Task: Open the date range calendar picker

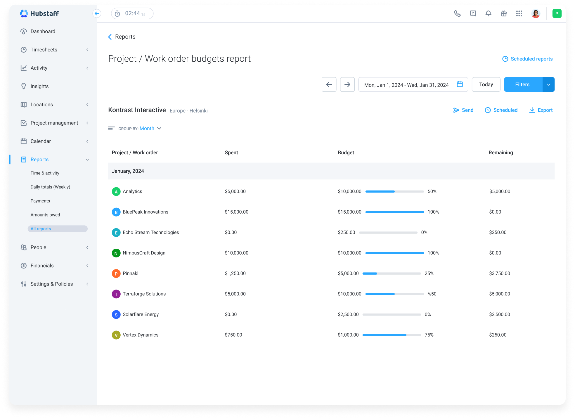Action: coord(460,84)
